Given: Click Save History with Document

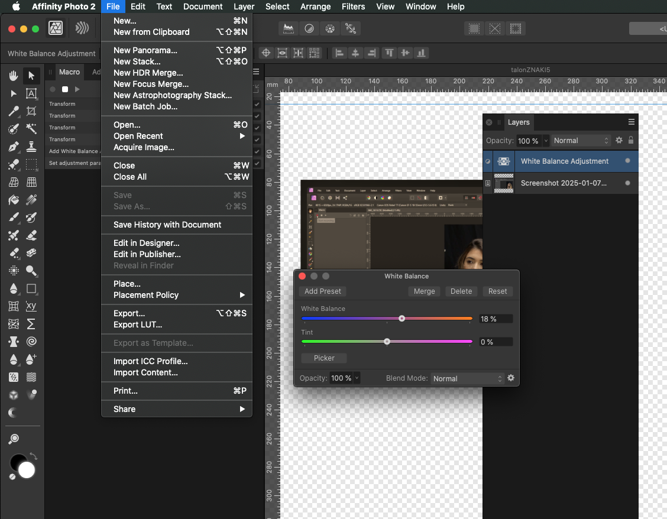Looking at the screenshot, I should pos(177,225).
